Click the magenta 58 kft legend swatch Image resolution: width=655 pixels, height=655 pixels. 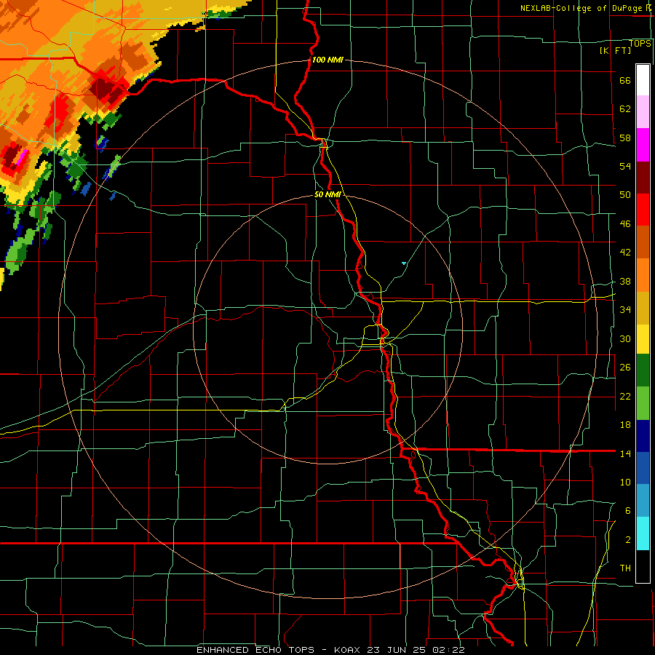coord(643,145)
